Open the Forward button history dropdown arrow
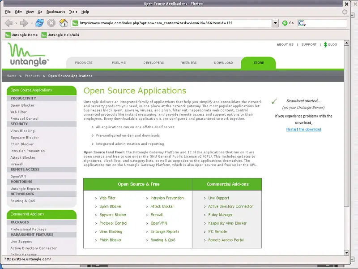Viewport: 358px width, 269px height. point(32,23)
